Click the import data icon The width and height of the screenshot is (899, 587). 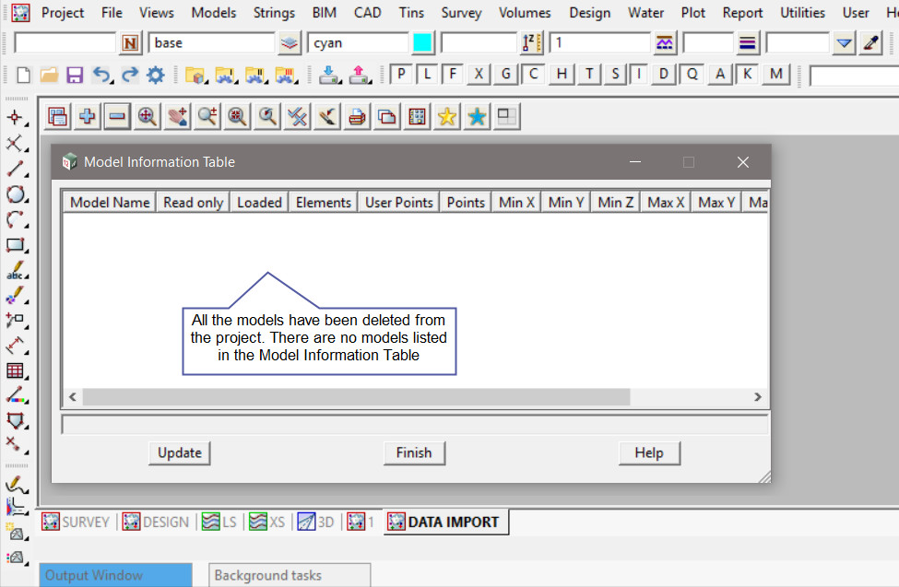(330, 75)
